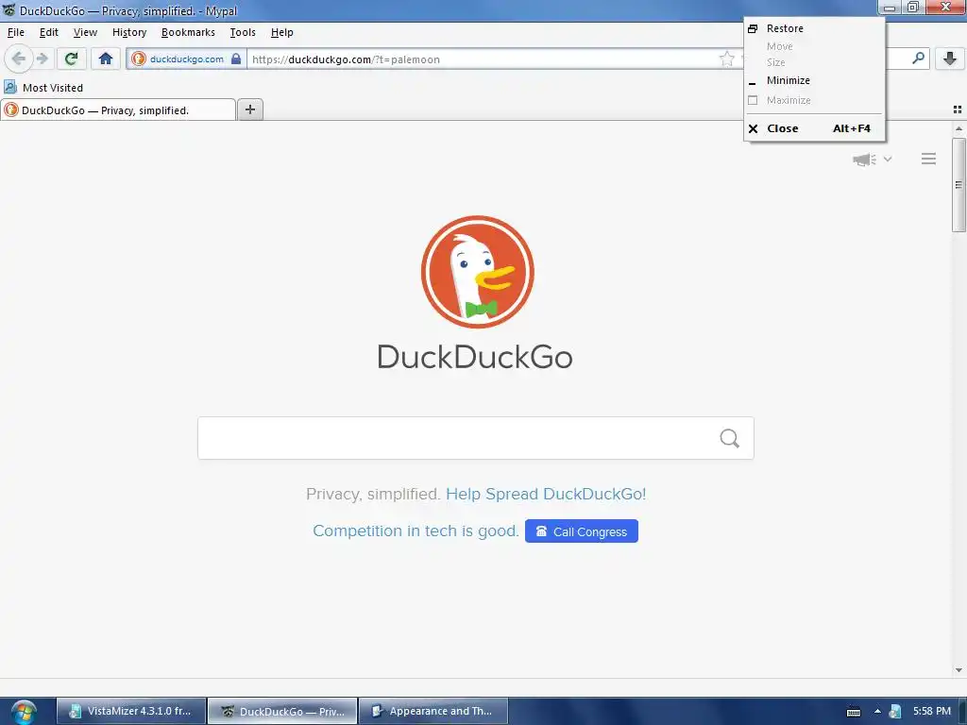This screenshot has width=967, height=725.
Task: Open the Help menu
Action: pos(281,32)
